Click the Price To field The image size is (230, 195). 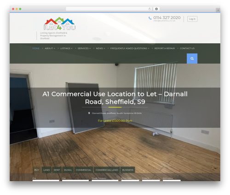pos(151,180)
